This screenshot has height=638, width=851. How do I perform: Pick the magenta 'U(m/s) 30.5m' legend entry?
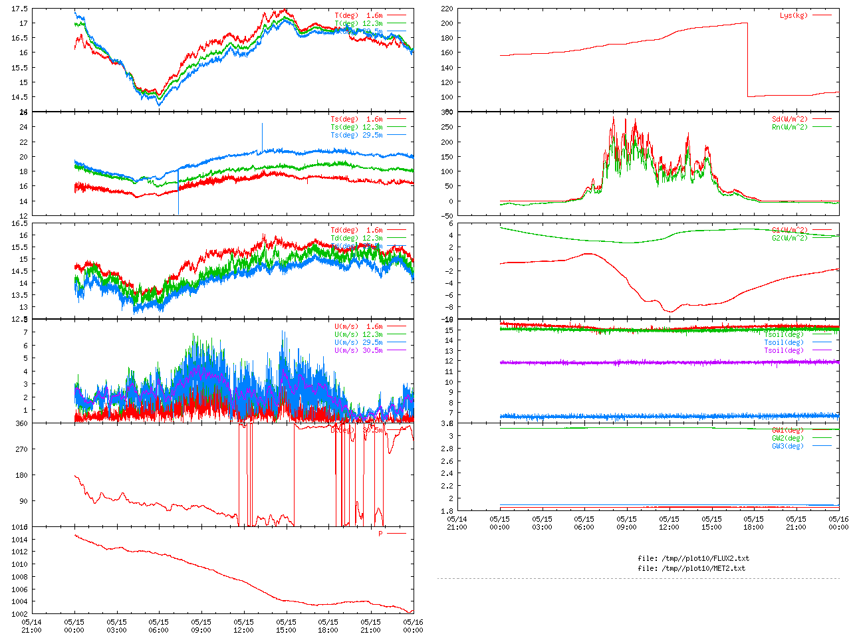[x=359, y=351]
